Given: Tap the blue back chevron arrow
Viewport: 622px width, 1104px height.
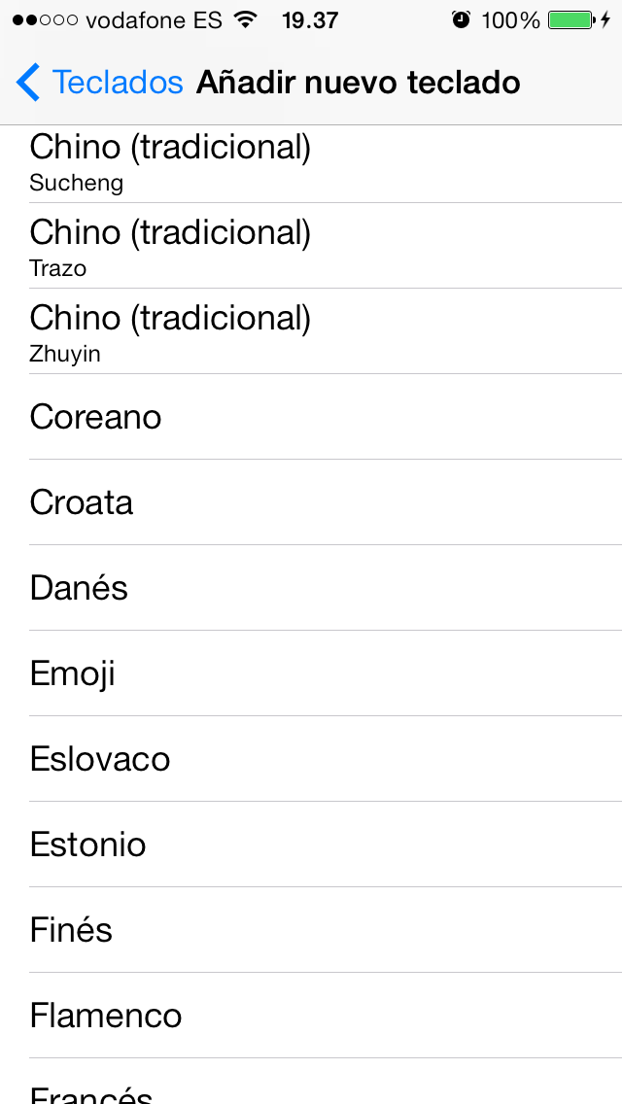Looking at the screenshot, I should point(28,83).
